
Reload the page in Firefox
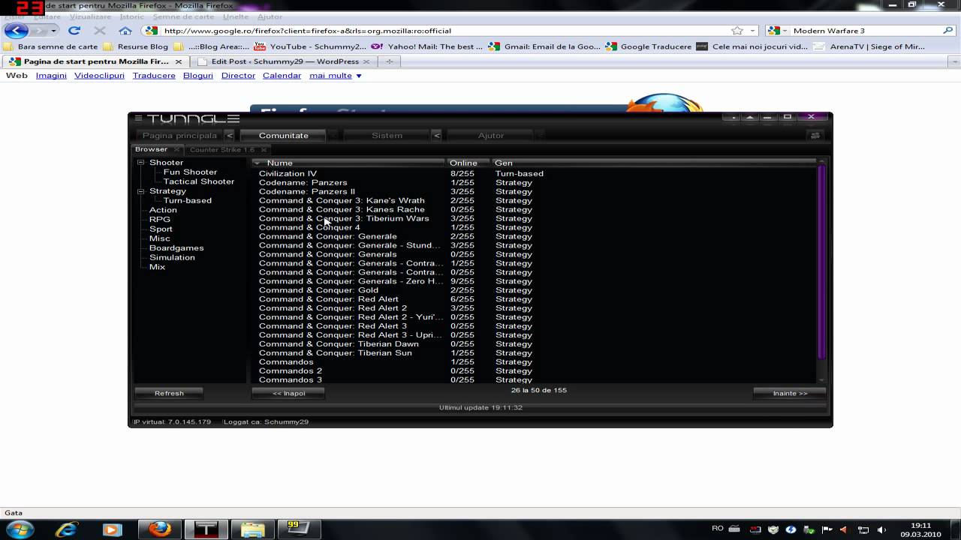[x=74, y=31]
